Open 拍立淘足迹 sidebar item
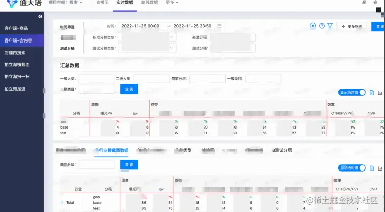Viewport: 385px width, 212px height. (22, 89)
